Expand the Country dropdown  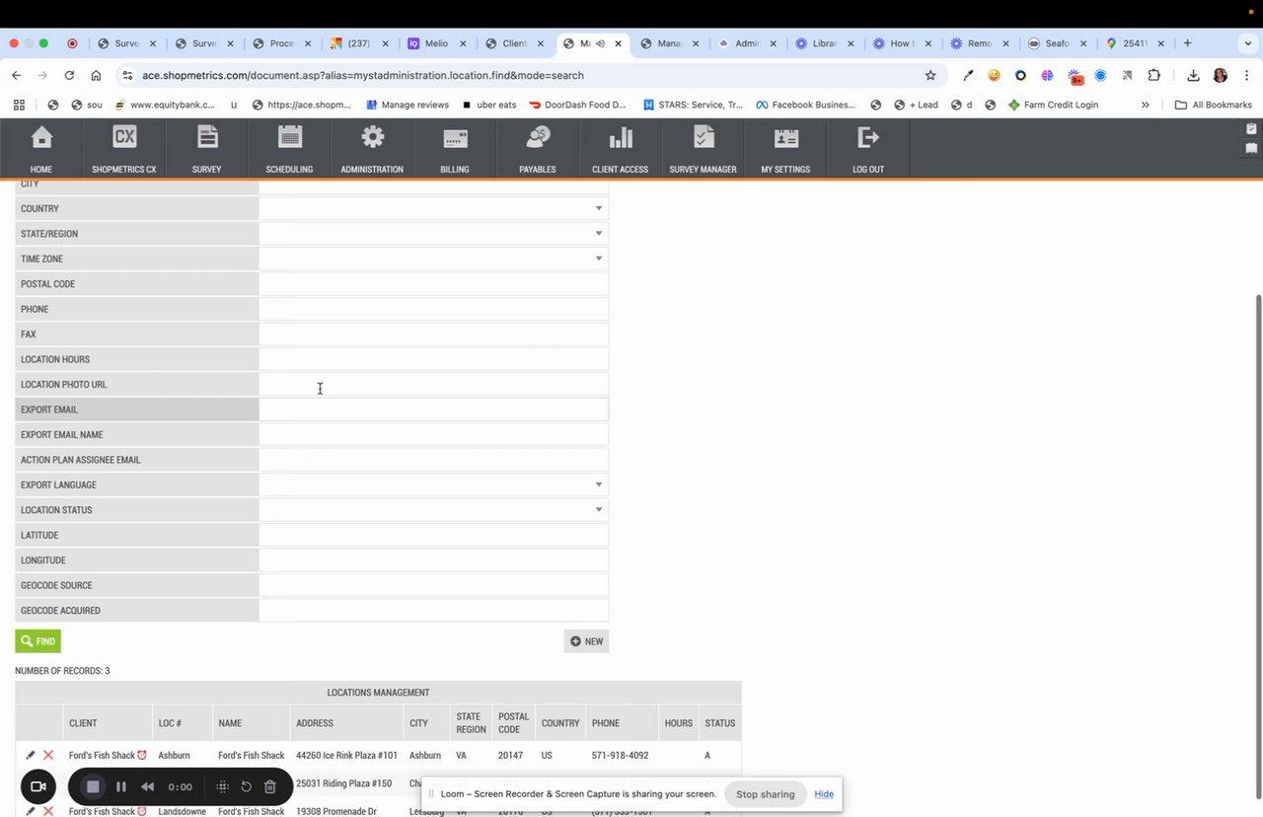pyautogui.click(x=599, y=209)
